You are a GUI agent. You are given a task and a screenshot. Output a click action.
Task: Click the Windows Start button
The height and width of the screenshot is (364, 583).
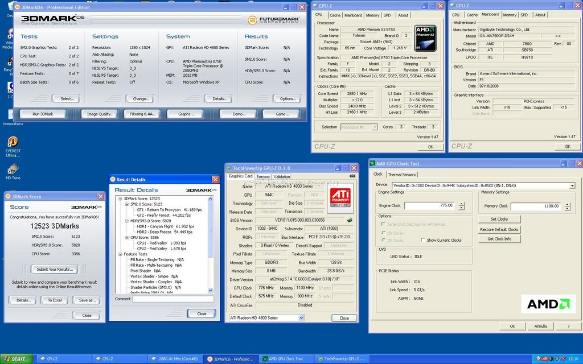[x=16, y=359]
